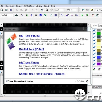Click the Abc text display icon
This screenshot has width=102, height=102.
coord(88,10)
